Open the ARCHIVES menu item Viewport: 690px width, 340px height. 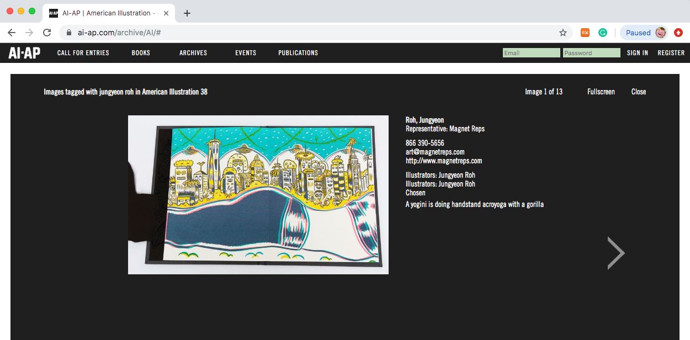point(193,53)
